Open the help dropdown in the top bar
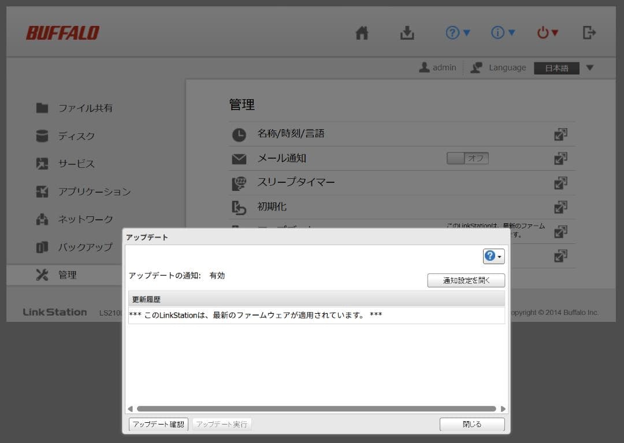 [x=457, y=33]
